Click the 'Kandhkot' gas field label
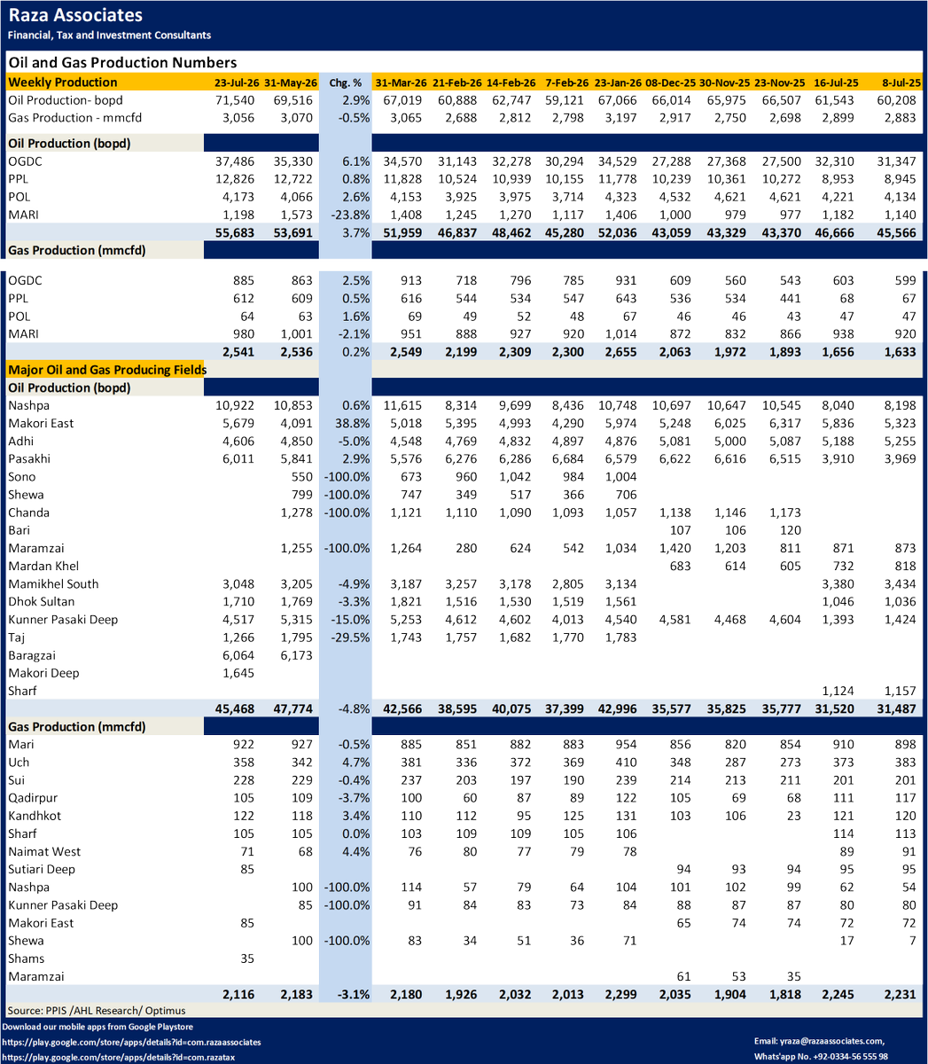Viewport: 928px width, 1064px height. pyautogui.click(x=35, y=816)
